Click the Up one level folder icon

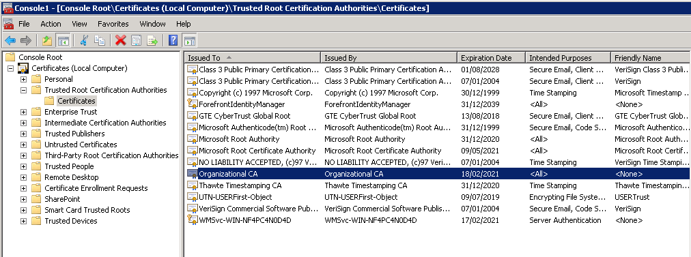click(x=46, y=41)
